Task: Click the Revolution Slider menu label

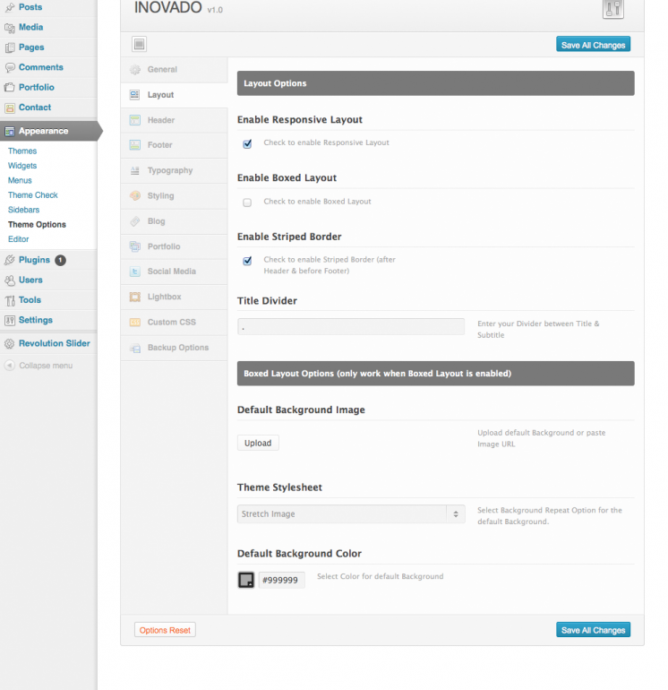Action: tap(55, 344)
